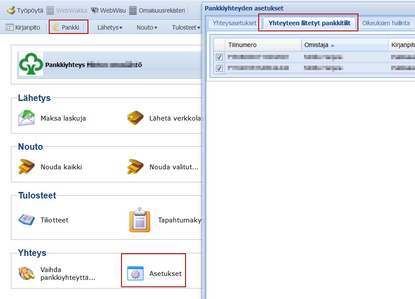Viewport: 415px width, 299px height.
Task: Click the Maksa laskuja envelope icon
Action: (27, 118)
